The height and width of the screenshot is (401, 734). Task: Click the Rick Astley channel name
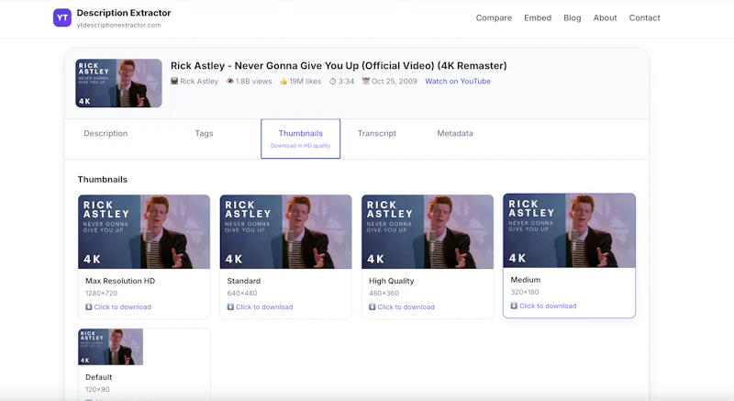pyautogui.click(x=199, y=81)
